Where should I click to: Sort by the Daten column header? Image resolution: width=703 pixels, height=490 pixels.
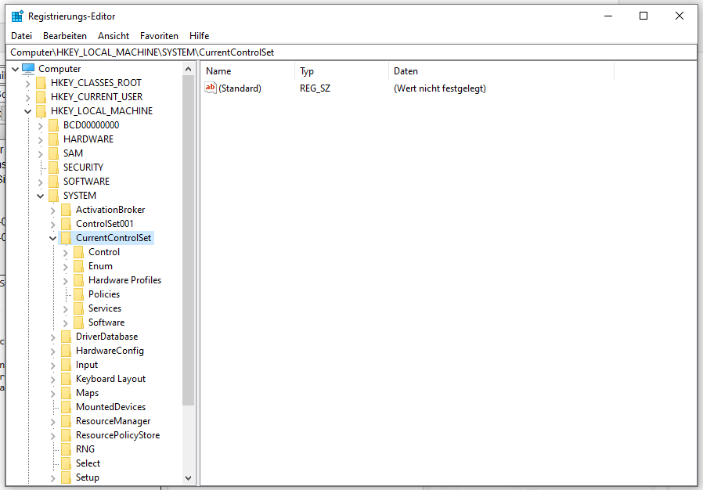click(501, 71)
